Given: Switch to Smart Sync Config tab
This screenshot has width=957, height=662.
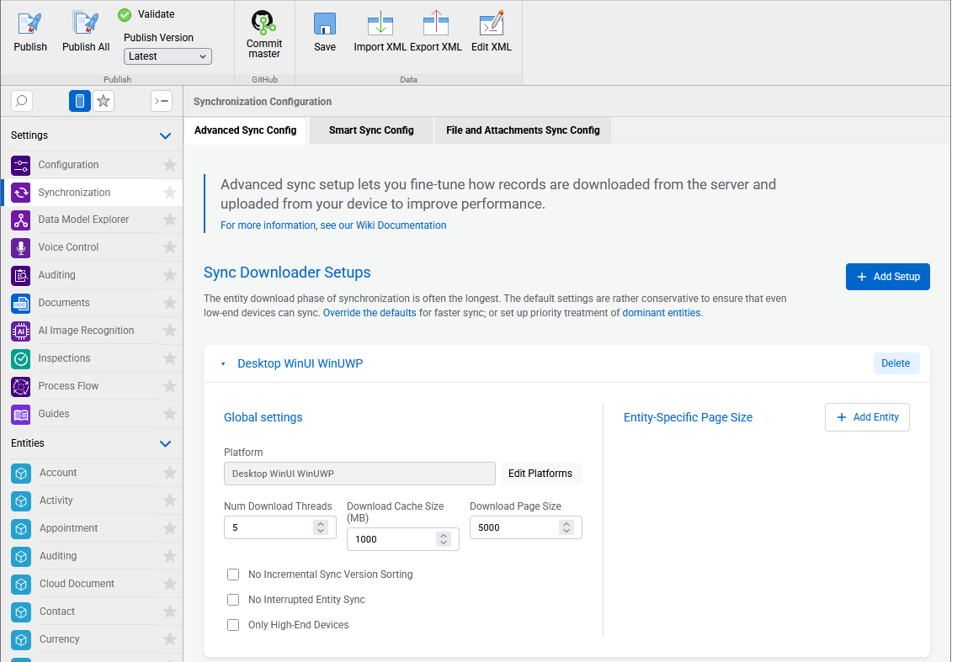Looking at the screenshot, I should coord(371,130).
